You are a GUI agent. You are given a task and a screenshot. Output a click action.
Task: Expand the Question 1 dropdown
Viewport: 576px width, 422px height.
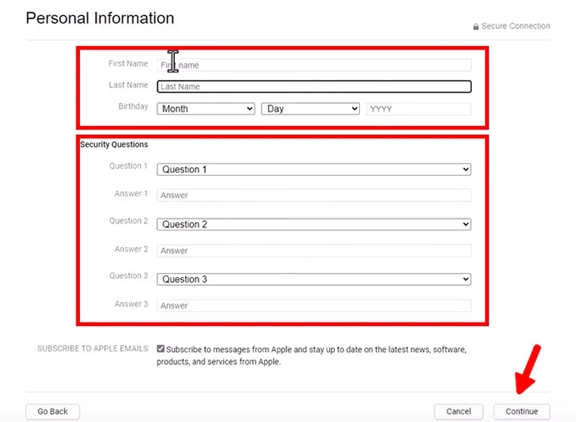(x=314, y=169)
